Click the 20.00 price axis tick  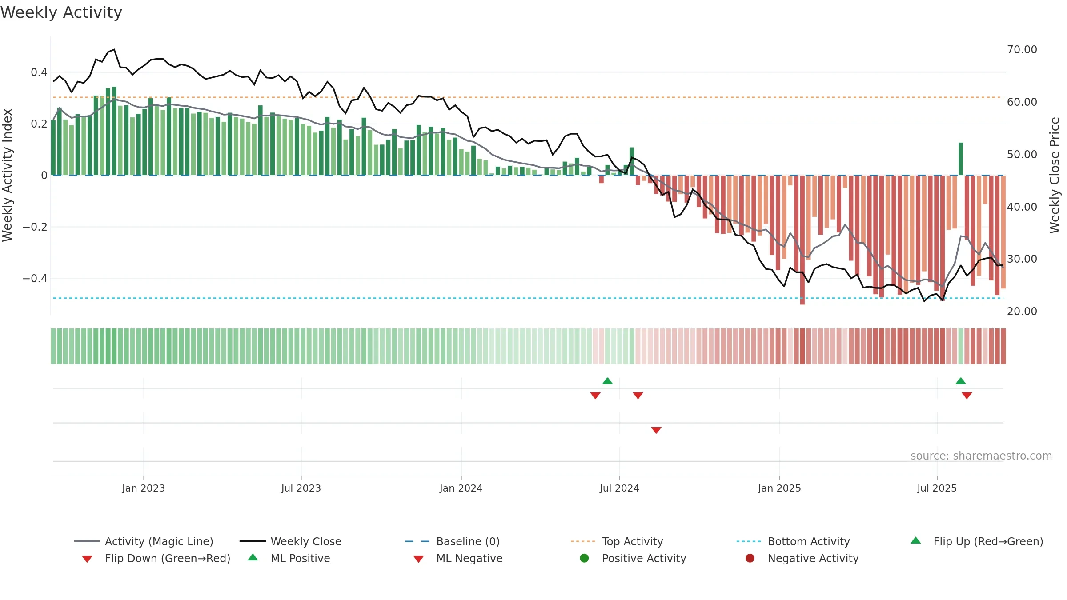point(1022,311)
